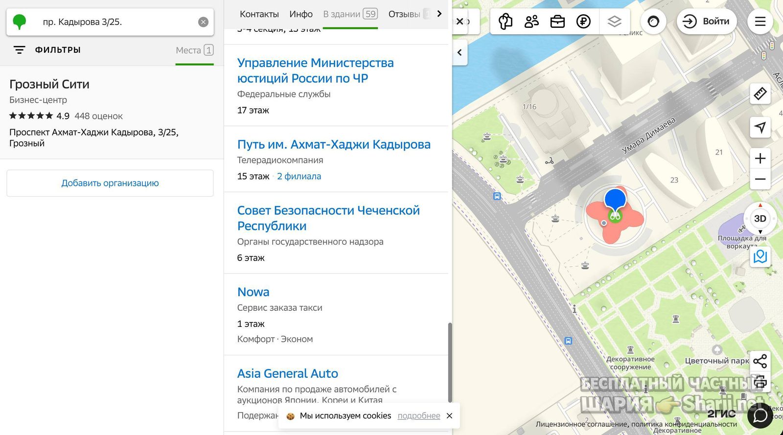Zoom in the map with plus
The image size is (783, 435).
point(760,159)
